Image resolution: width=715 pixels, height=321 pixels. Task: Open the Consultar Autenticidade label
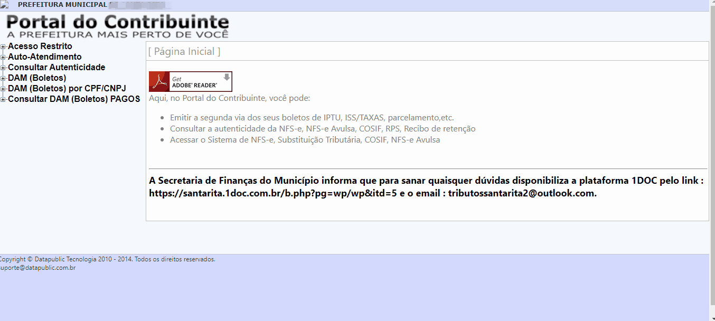[57, 68]
